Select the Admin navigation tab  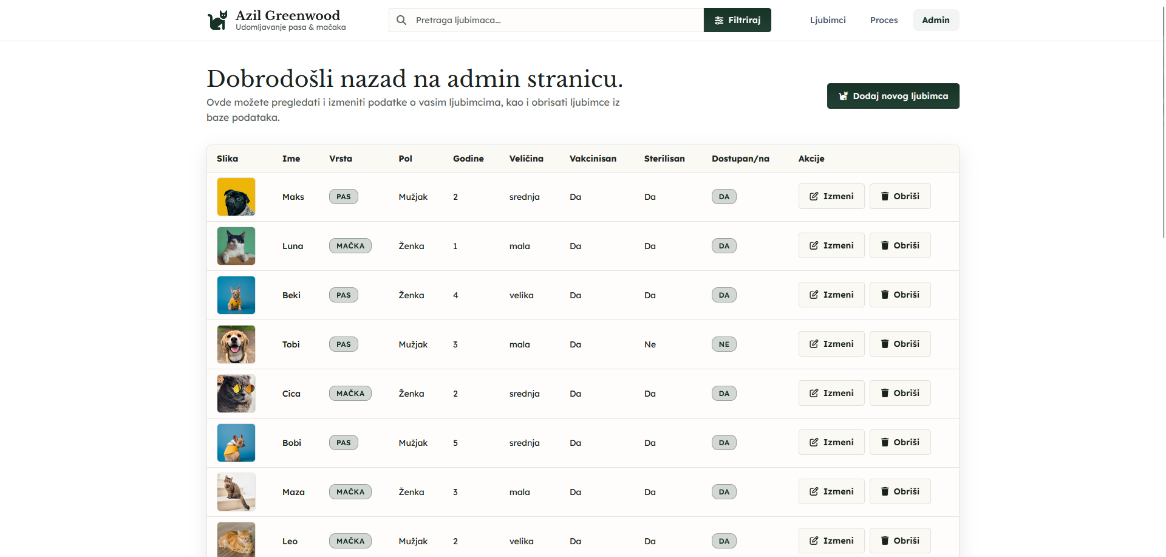935,20
